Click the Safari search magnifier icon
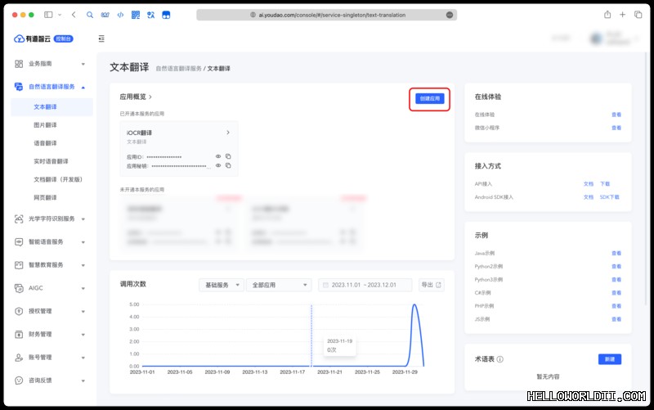Image resolution: width=654 pixels, height=410 pixels. (90, 15)
